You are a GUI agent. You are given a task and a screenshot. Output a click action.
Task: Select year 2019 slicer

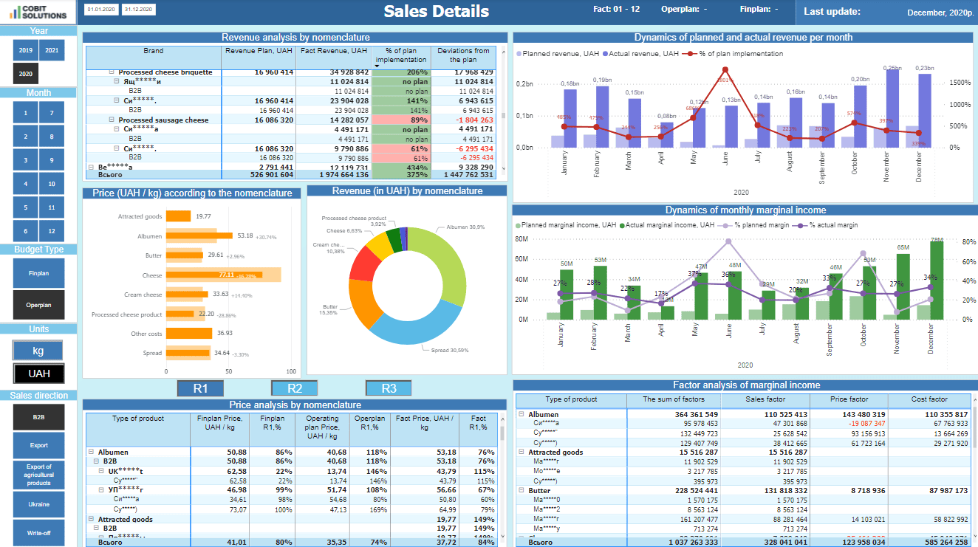pos(26,50)
